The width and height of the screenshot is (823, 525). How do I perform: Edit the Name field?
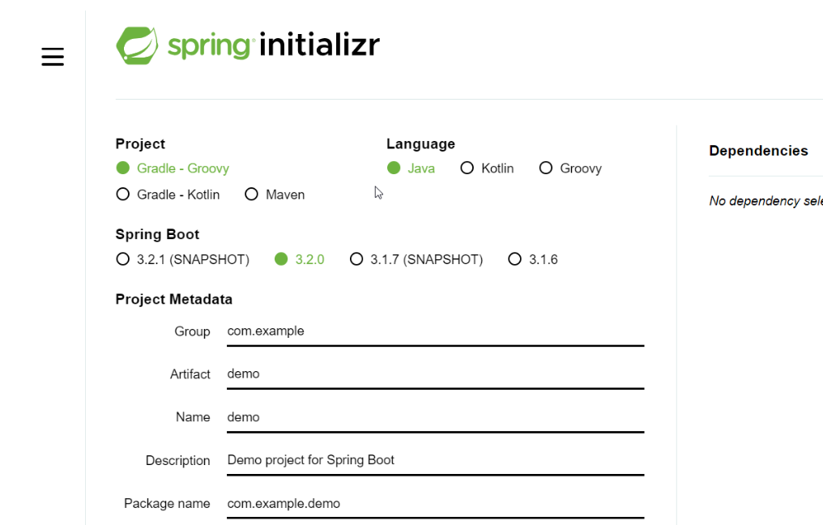pyautogui.click(x=436, y=417)
